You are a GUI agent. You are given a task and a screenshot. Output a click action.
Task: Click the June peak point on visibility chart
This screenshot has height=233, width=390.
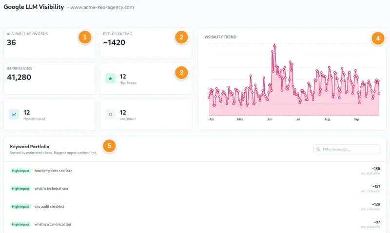[x=274, y=45]
